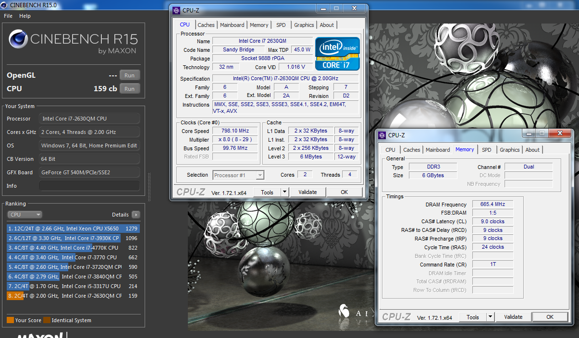Click Validate in CPU tab window
Screen dimensions: 579x338
point(308,192)
